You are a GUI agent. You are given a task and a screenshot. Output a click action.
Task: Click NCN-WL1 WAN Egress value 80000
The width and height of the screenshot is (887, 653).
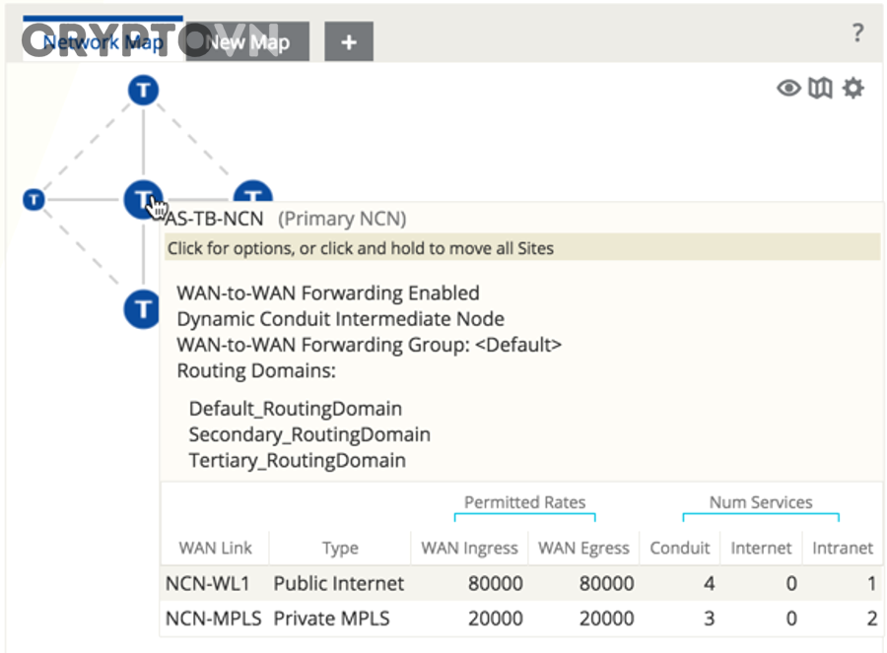pyautogui.click(x=606, y=583)
